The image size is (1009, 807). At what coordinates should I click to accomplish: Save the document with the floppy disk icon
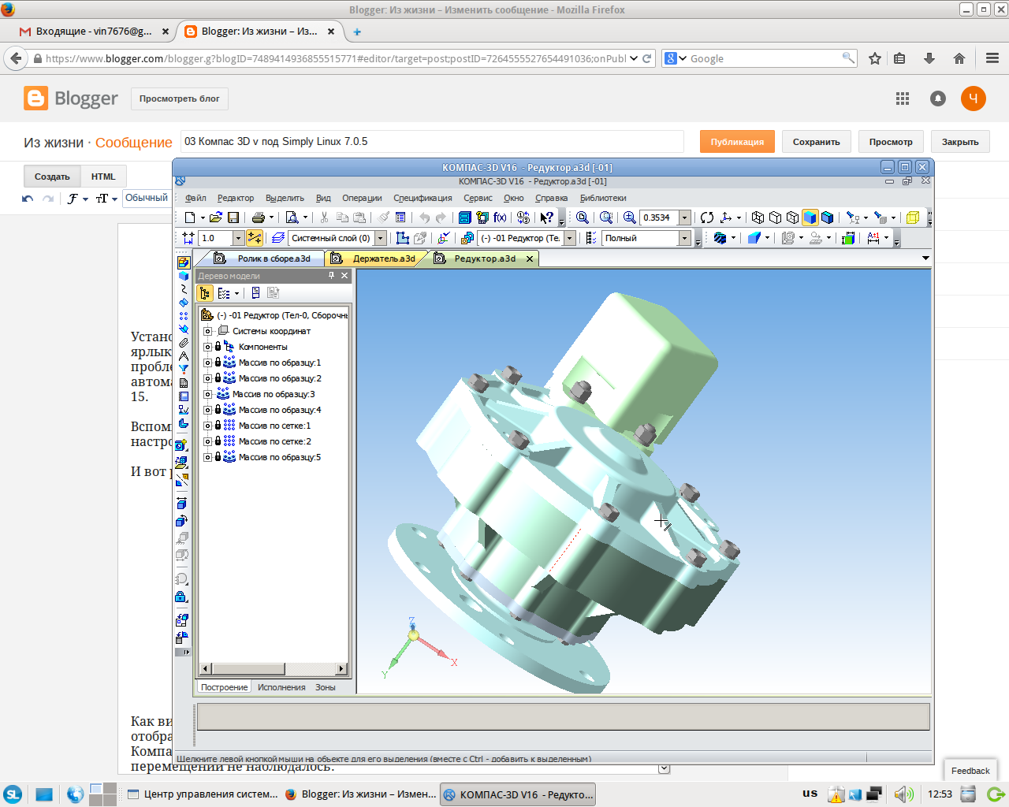tap(233, 218)
